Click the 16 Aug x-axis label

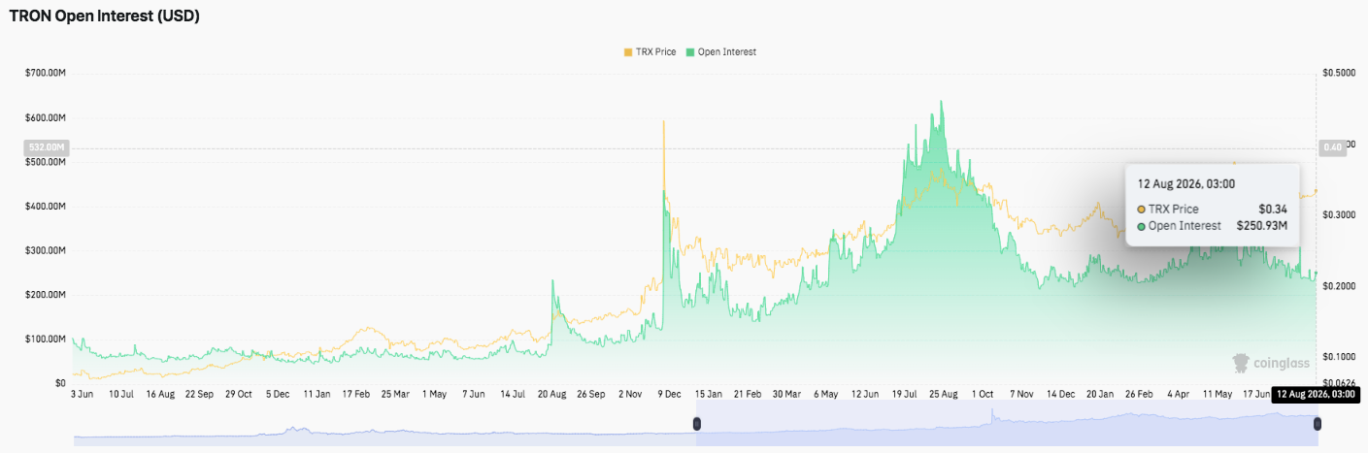(x=160, y=395)
